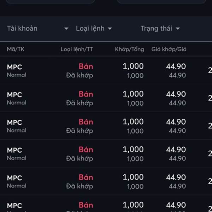This screenshot has width=212, height=212.
Task: Click Đã khớp status in fourth row
Action: (x=79, y=158)
